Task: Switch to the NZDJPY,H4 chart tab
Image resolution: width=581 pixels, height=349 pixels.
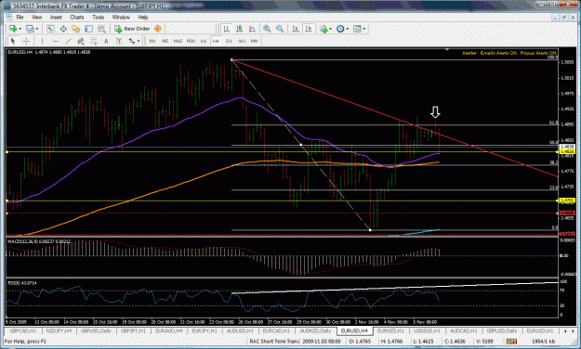Action: pos(59,330)
